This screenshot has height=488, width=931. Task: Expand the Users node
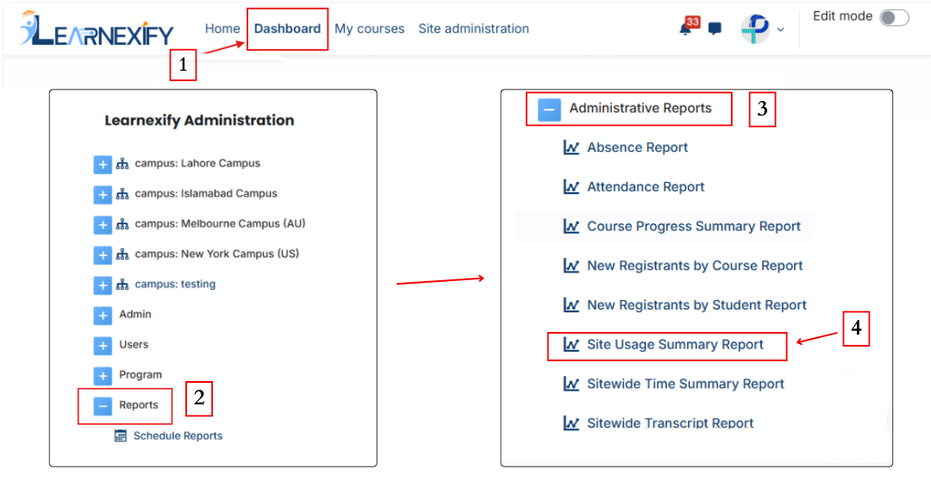pyautogui.click(x=103, y=346)
